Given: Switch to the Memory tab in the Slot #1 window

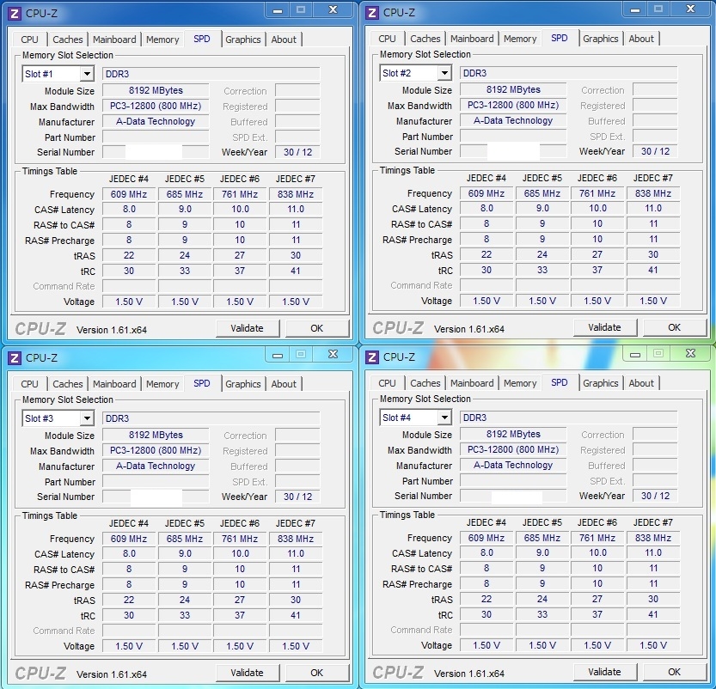Looking at the screenshot, I should pos(162,40).
